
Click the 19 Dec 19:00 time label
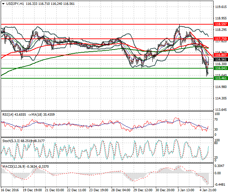32,190
